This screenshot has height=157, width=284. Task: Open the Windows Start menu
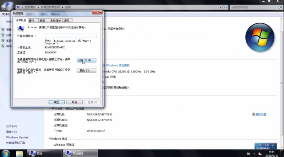coord(6,153)
